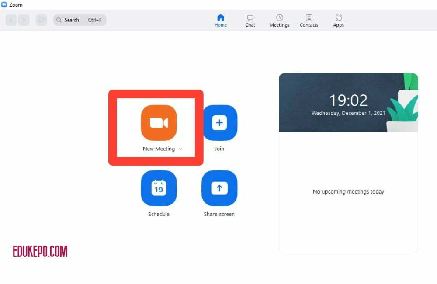Screen dimensions: 437x284
Task: Click the blue Join plus icon
Action: (x=219, y=123)
